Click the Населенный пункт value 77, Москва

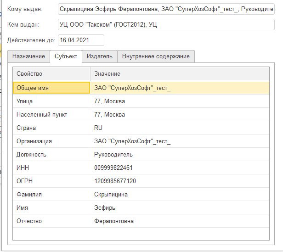pos(109,115)
